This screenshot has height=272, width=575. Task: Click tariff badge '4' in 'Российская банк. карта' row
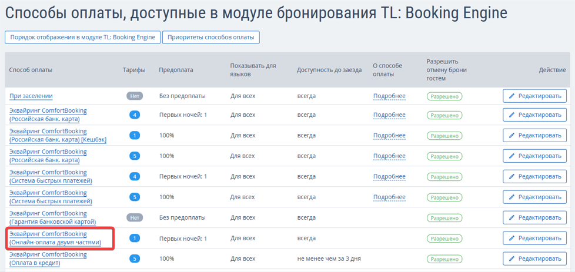135,115
